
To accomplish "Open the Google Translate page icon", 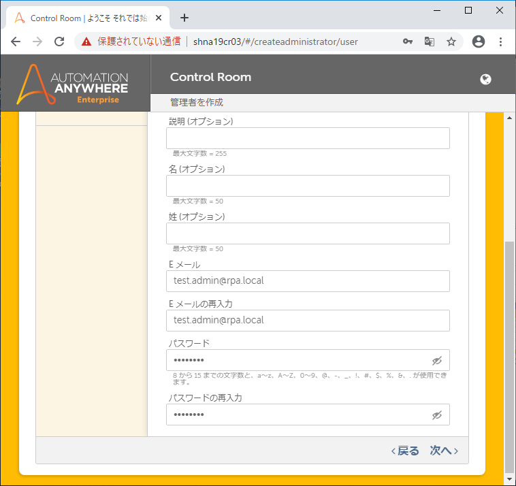I will 429,42.
